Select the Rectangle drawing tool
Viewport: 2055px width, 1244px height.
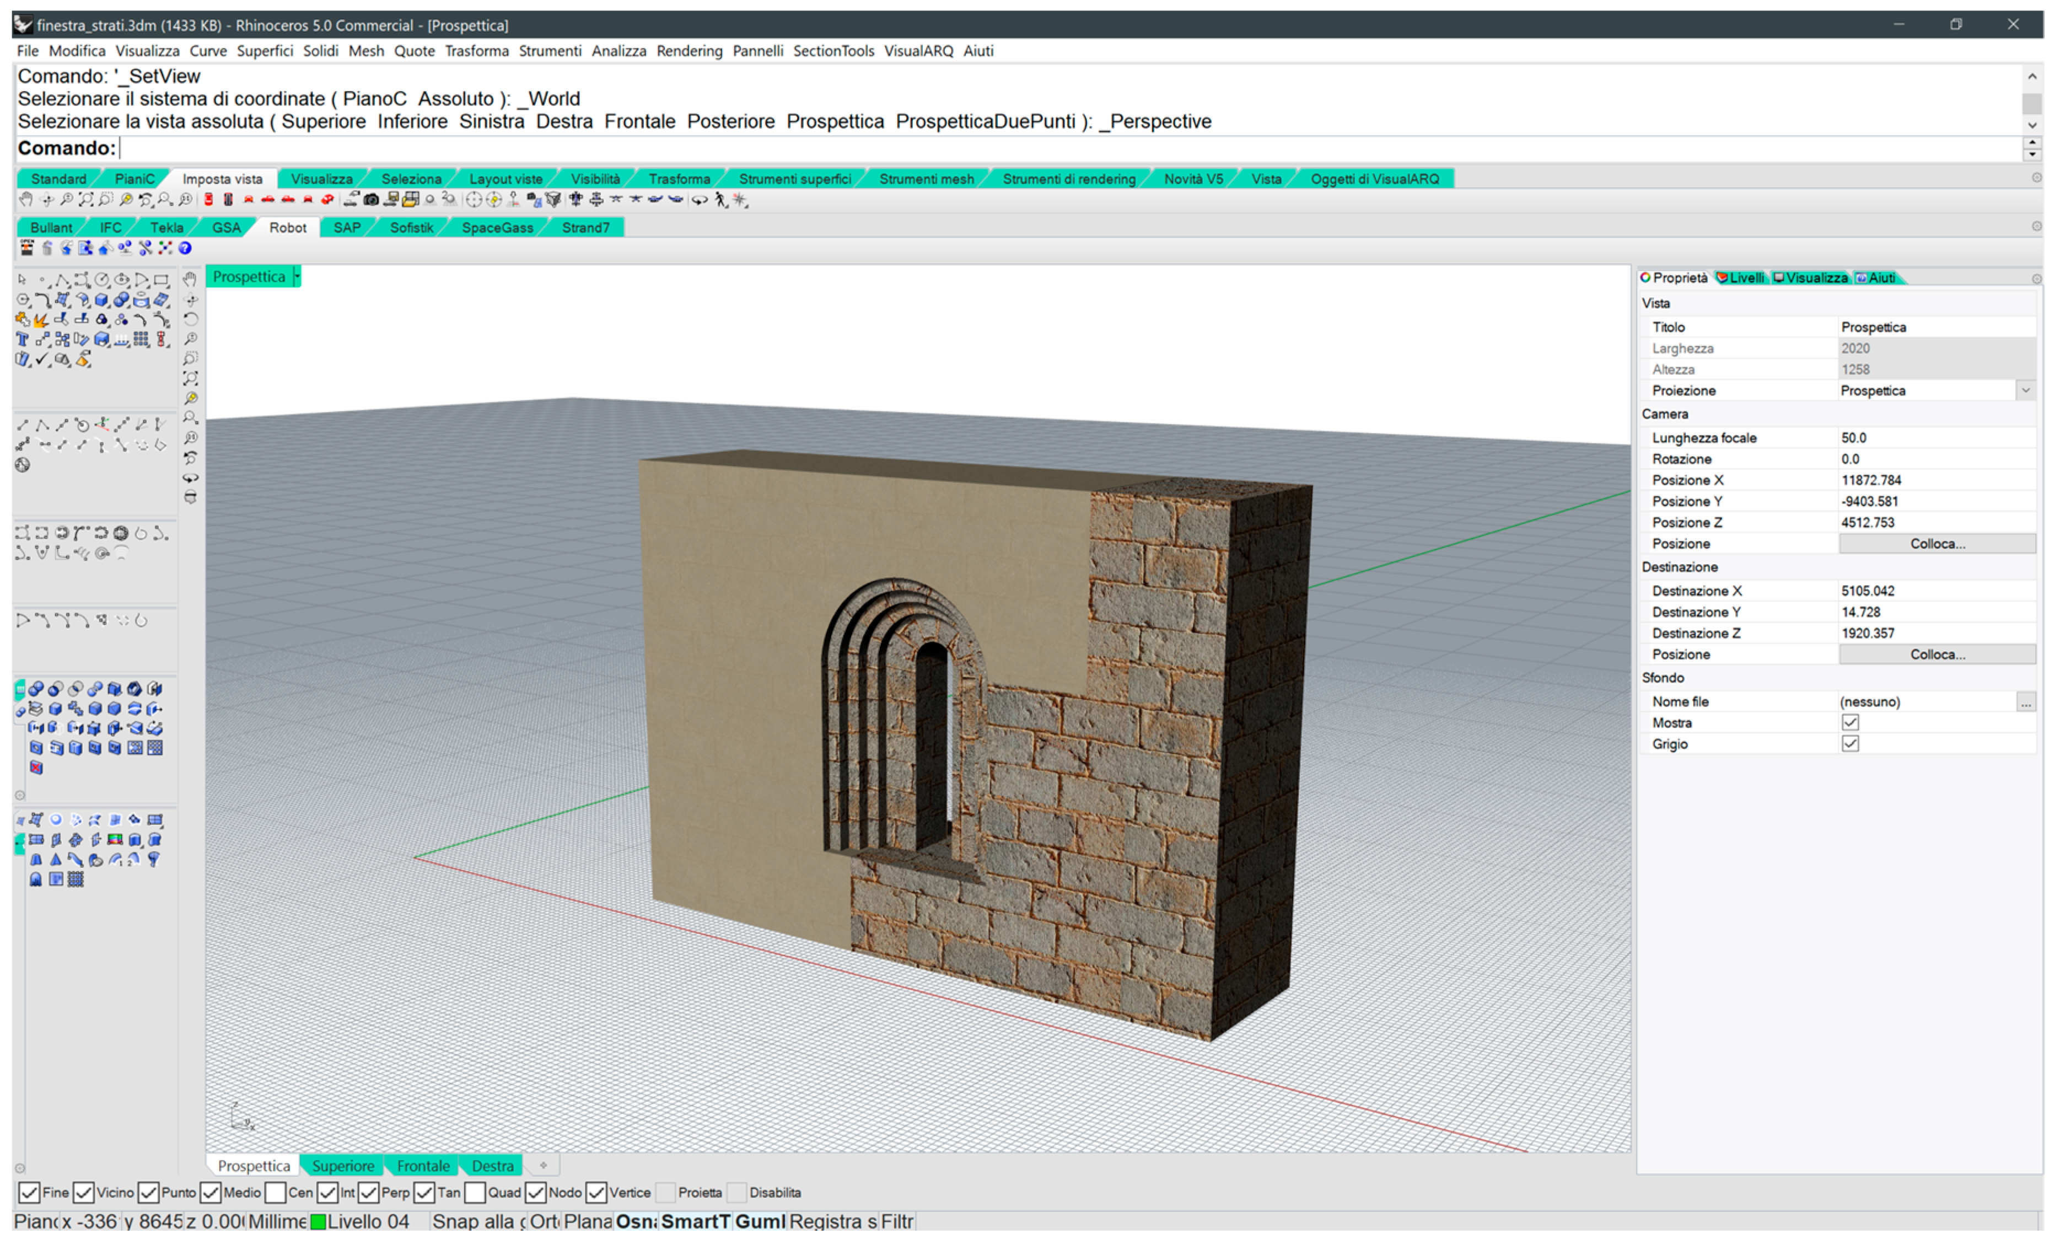(x=162, y=280)
